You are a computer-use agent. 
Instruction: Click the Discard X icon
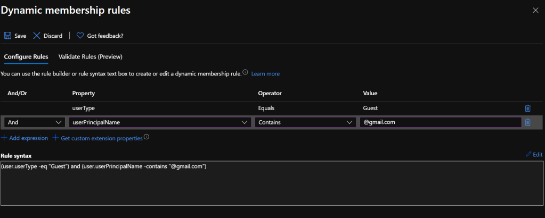click(37, 36)
